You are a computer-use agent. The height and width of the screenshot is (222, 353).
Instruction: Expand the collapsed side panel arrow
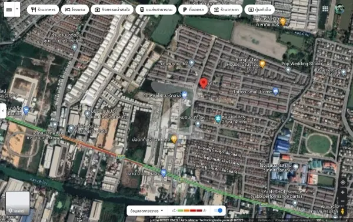click(x=3, y=110)
